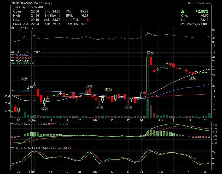The height and width of the screenshot is (174, 222).
Task: Click the RSI(14) 58.75 label
Action: pos(25,28)
